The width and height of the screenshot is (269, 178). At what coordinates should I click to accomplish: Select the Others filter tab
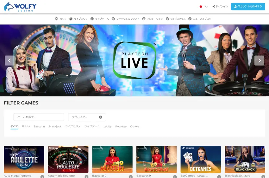coord(135,126)
